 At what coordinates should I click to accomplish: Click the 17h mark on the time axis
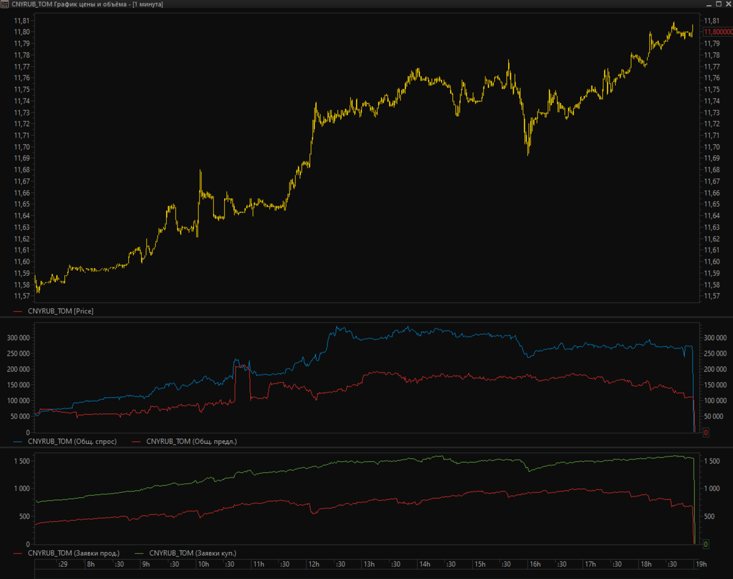(x=591, y=564)
